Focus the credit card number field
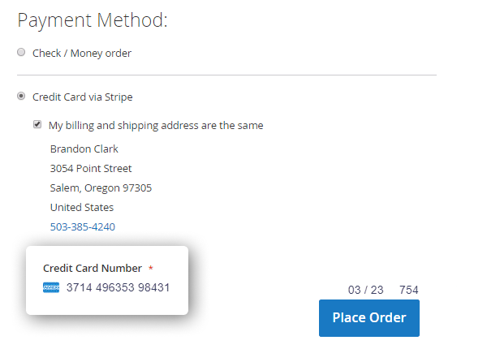The height and width of the screenshot is (349, 487). 119,287
